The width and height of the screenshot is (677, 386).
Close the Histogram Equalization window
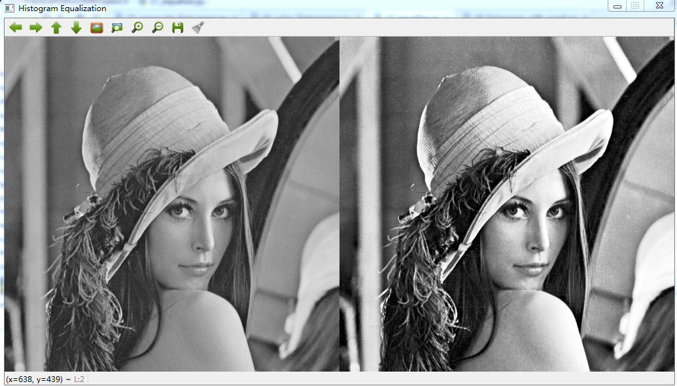(659, 6)
